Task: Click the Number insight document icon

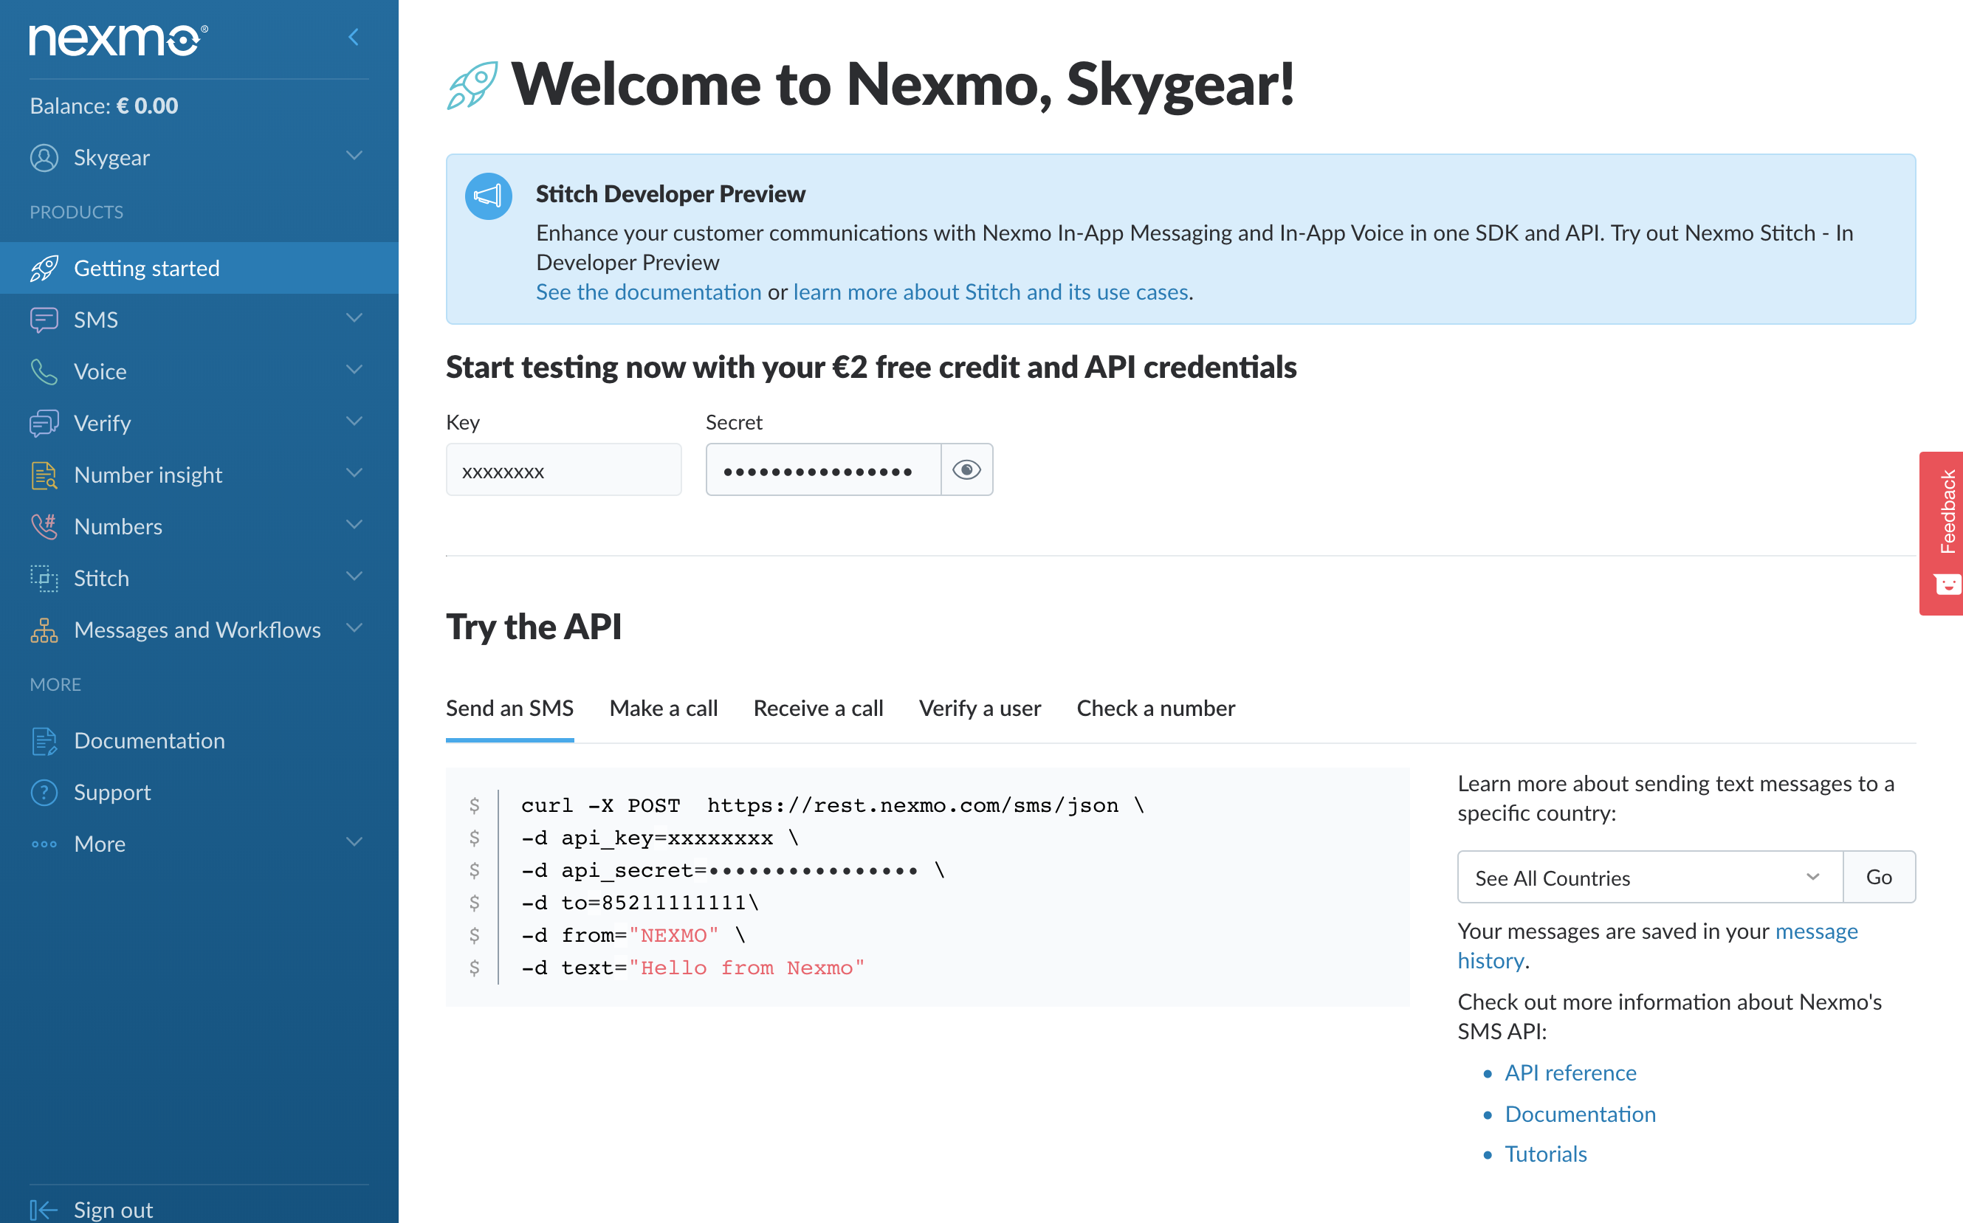Action: tap(44, 475)
